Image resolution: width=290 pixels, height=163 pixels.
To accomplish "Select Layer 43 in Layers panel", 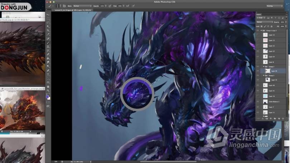I will pos(273,71).
